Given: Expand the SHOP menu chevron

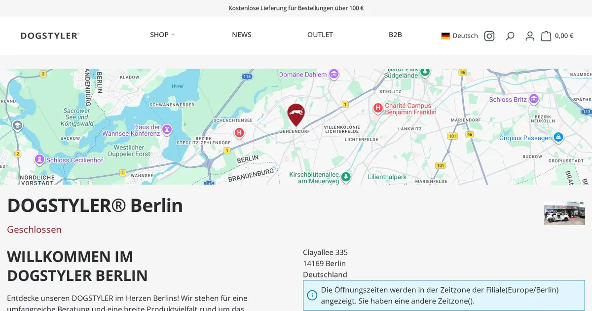Looking at the screenshot, I should (x=173, y=35).
